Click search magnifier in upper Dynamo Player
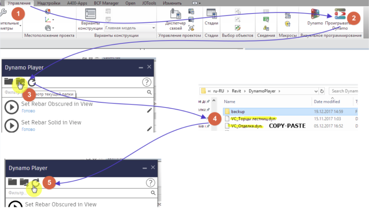The height and width of the screenshot is (208, 369). (149, 92)
